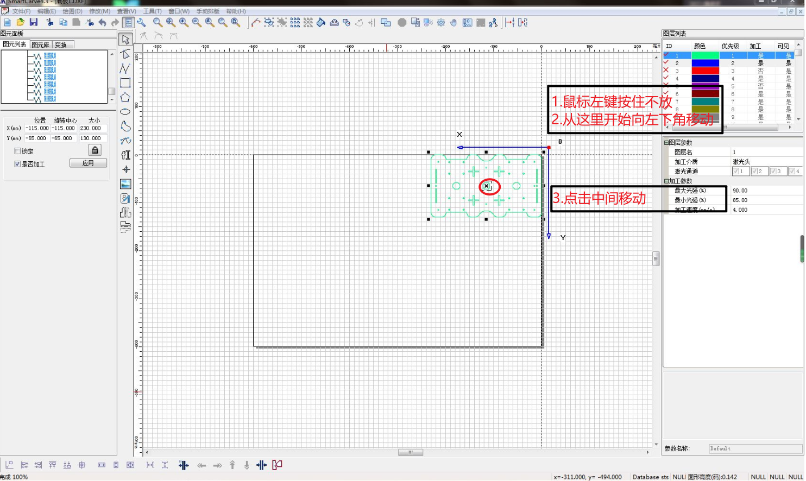Viewport: 806px width, 481px height.
Task: Click the paint bucket fill icon
Action: point(321,22)
